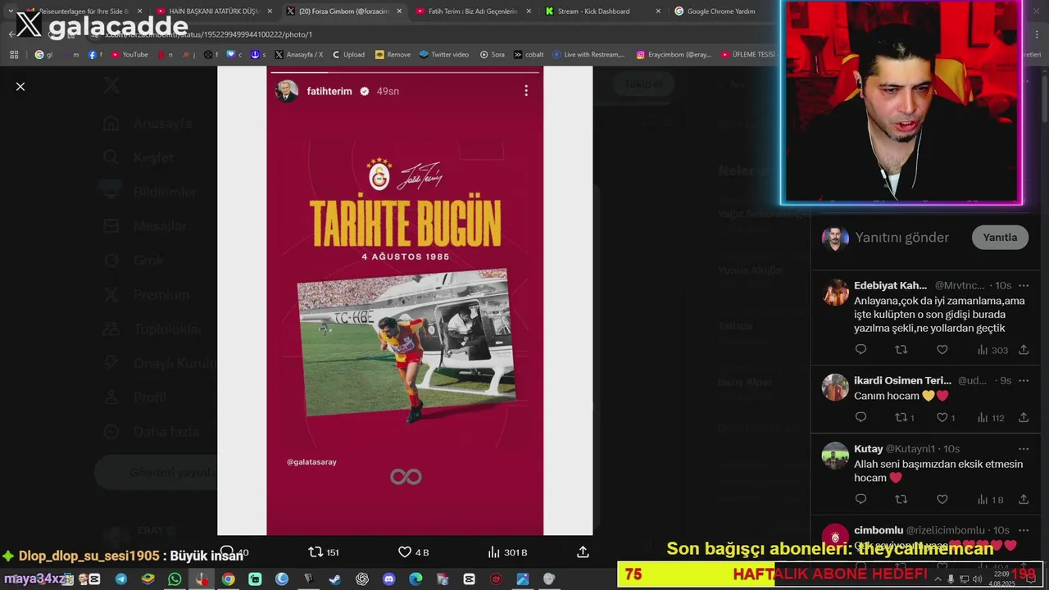The height and width of the screenshot is (590, 1049).
Task: Share Kutay's comment
Action: 1024,499
